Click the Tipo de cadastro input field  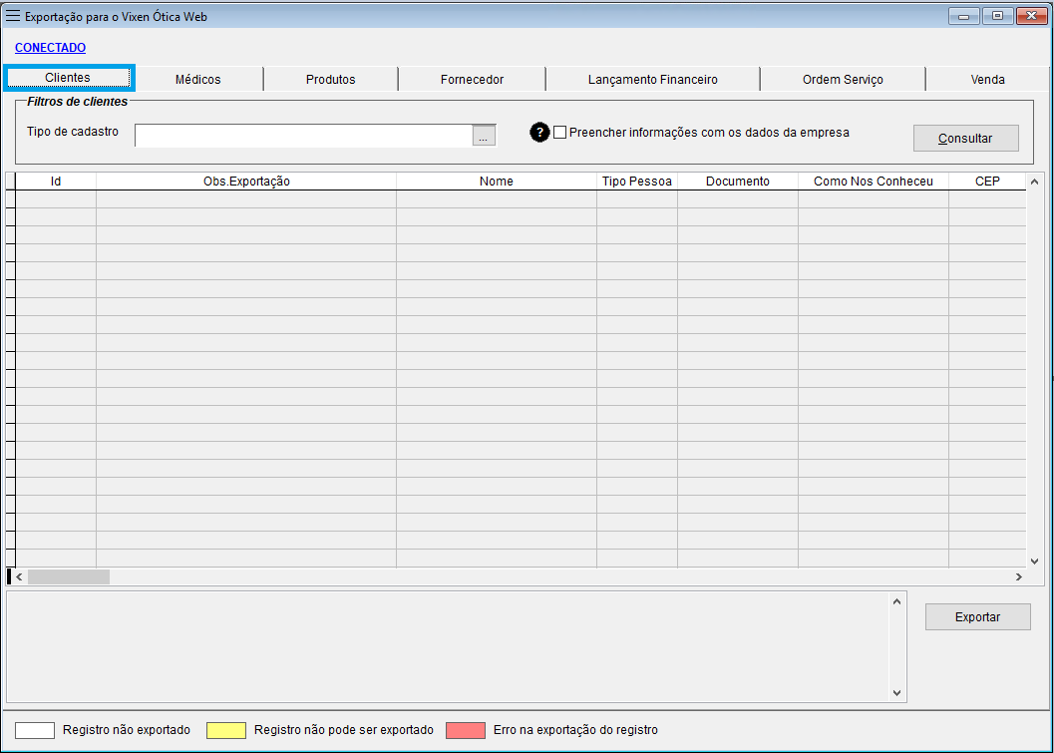click(x=303, y=136)
